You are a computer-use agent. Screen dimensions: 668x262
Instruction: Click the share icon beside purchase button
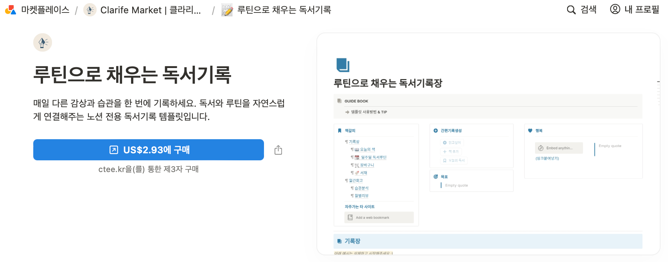(x=278, y=150)
